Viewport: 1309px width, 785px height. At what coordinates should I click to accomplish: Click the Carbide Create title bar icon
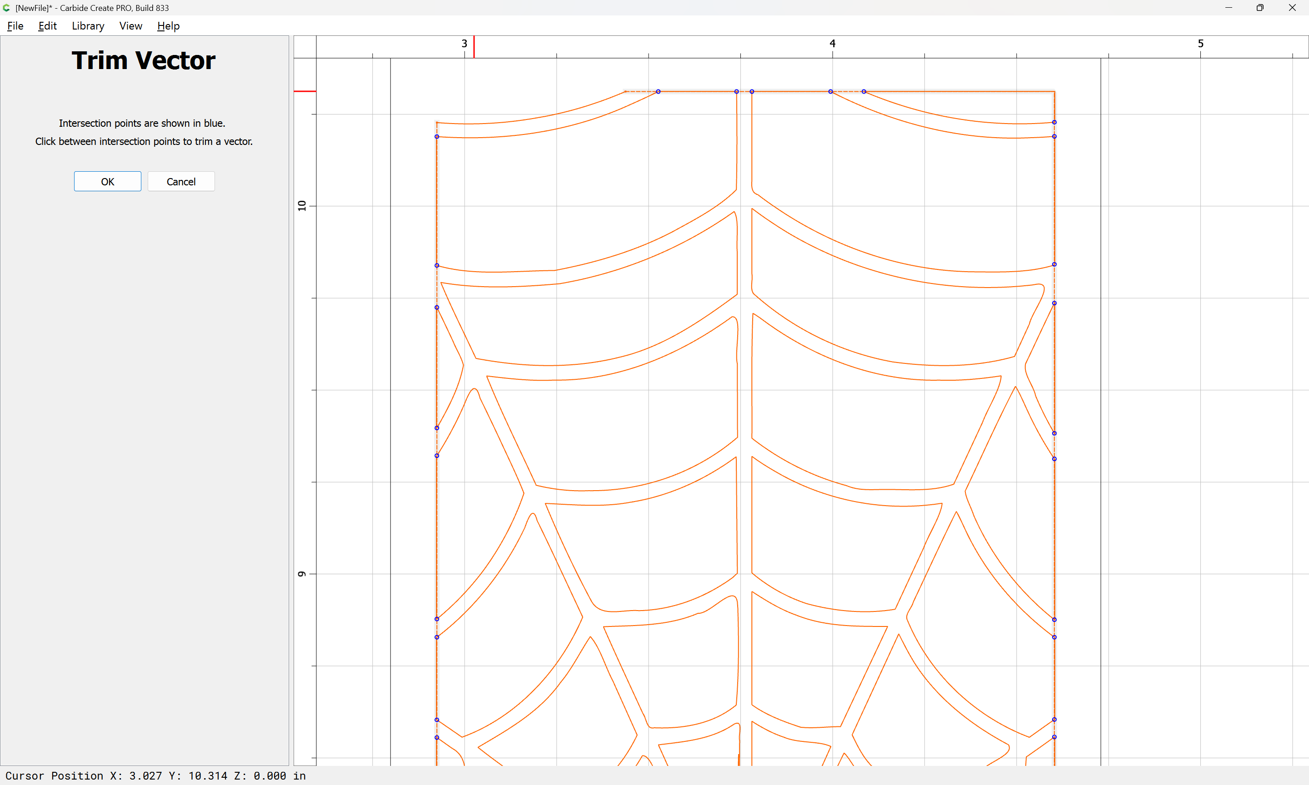coord(6,8)
